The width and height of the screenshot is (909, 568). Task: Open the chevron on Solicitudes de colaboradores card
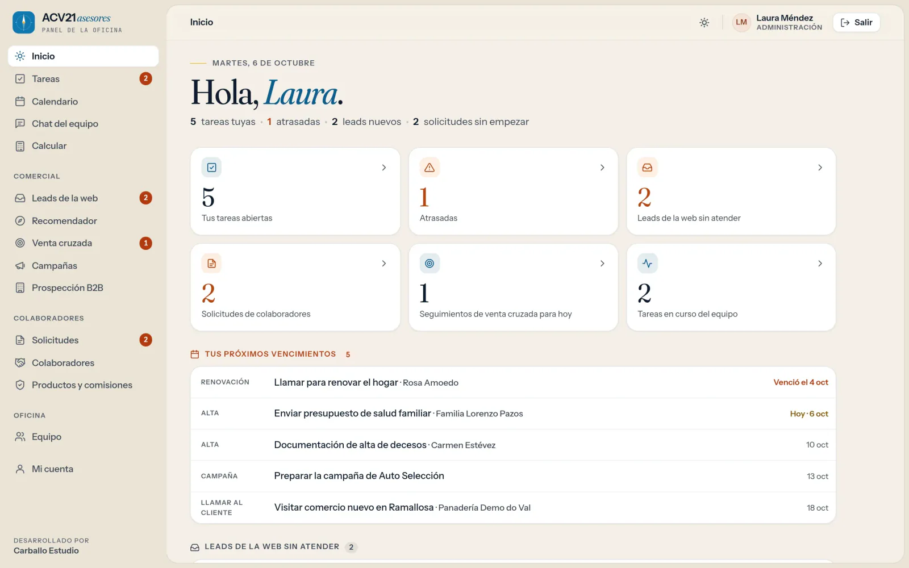tap(384, 264)
